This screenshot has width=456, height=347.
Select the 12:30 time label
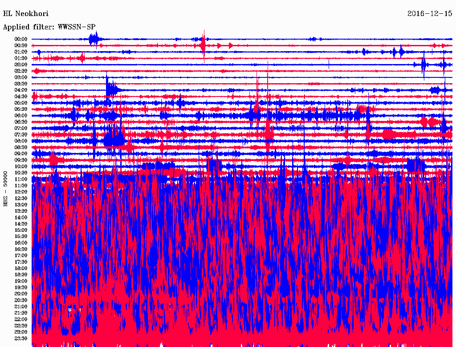click(x=21, y=198)
